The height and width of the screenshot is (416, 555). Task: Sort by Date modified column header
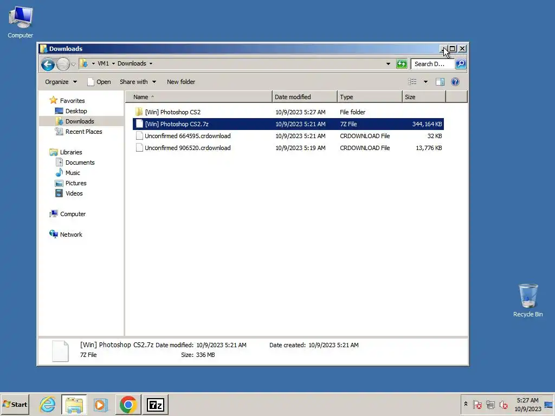(x=305, y=97)
